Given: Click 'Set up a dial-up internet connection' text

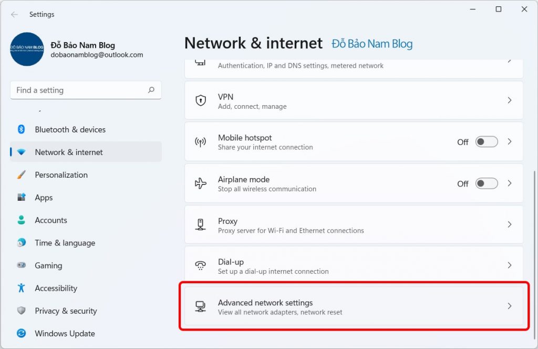Looking at the screenshot, I should pos(273,271).
